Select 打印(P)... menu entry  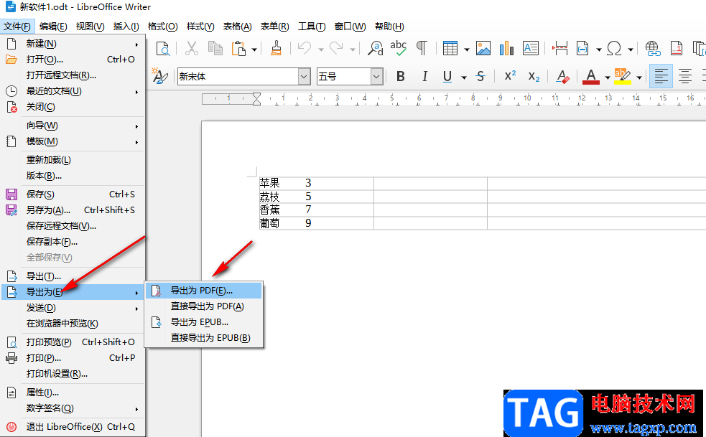point(73,358)
